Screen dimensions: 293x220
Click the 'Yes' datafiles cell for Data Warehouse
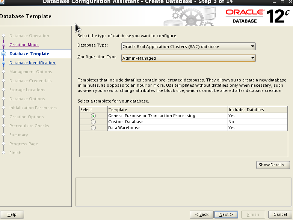[x=258, y=128]
